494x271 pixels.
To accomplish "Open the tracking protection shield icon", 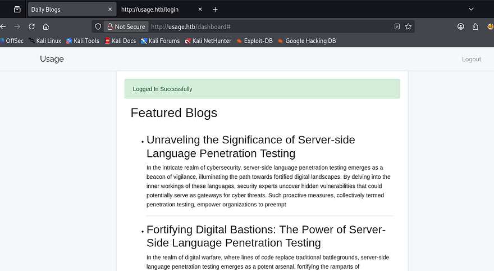I will pos(98,26).
